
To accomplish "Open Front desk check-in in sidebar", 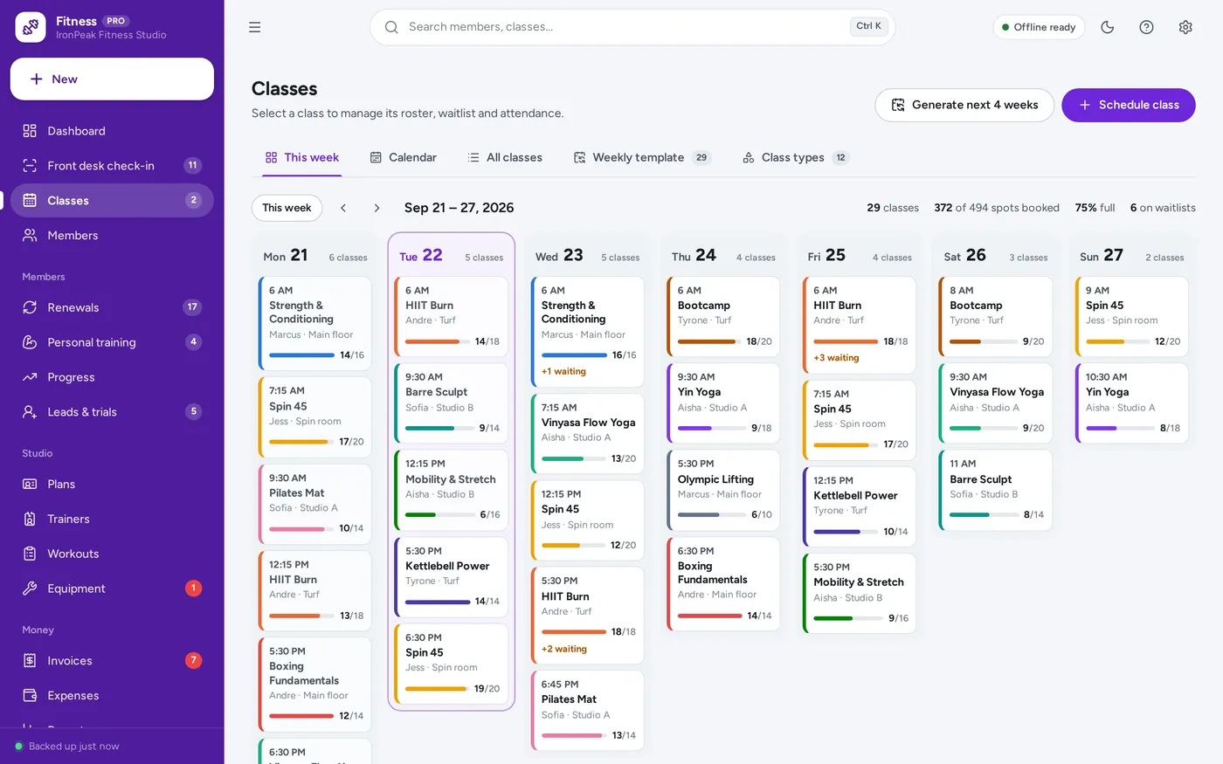I will 112,166.
